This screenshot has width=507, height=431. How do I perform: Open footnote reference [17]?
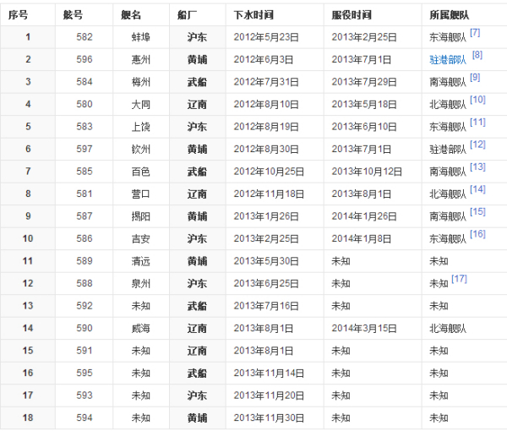tap(459, 279)
